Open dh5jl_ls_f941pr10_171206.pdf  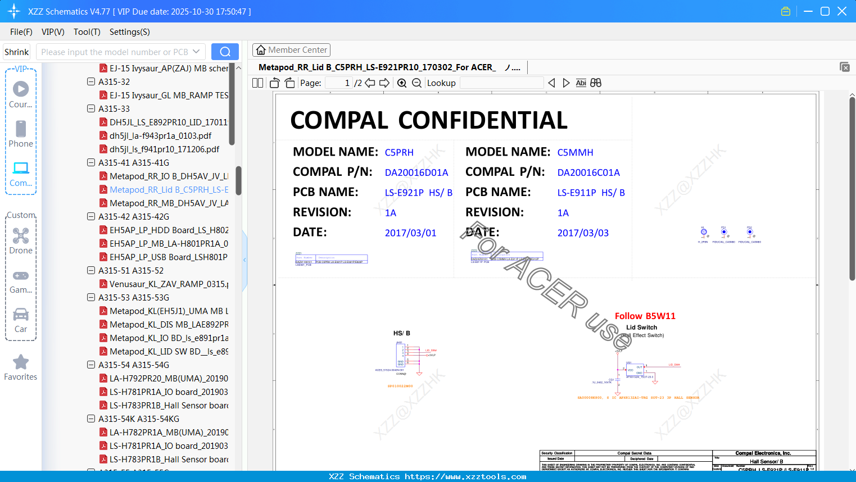coord(160,149)
